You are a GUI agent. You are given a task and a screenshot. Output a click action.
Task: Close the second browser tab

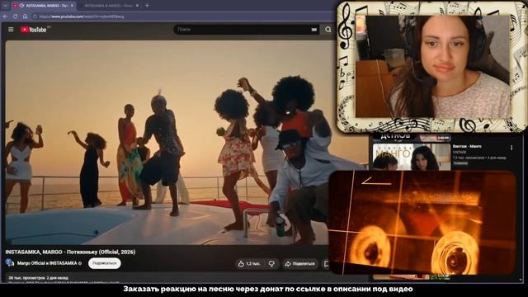click(137, 6)
